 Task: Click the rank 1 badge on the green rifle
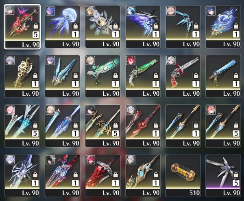coord(156,84)
